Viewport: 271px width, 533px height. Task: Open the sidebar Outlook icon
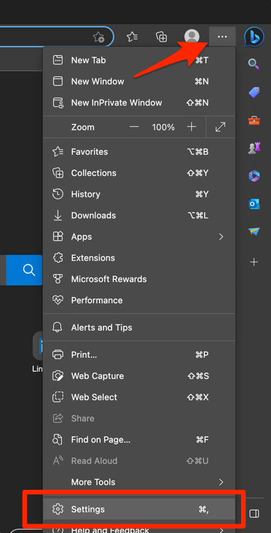tap(254, 204)
